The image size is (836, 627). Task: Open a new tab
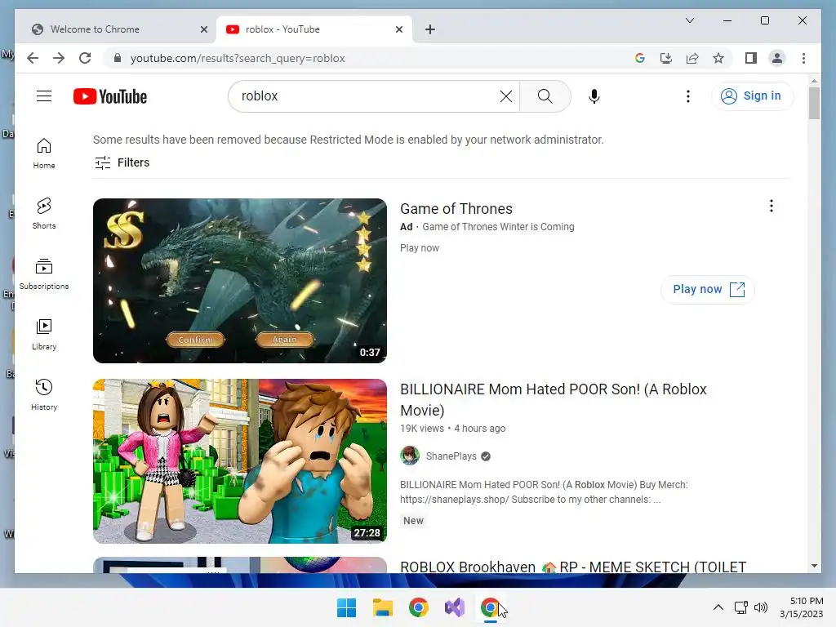click(430, 29)
